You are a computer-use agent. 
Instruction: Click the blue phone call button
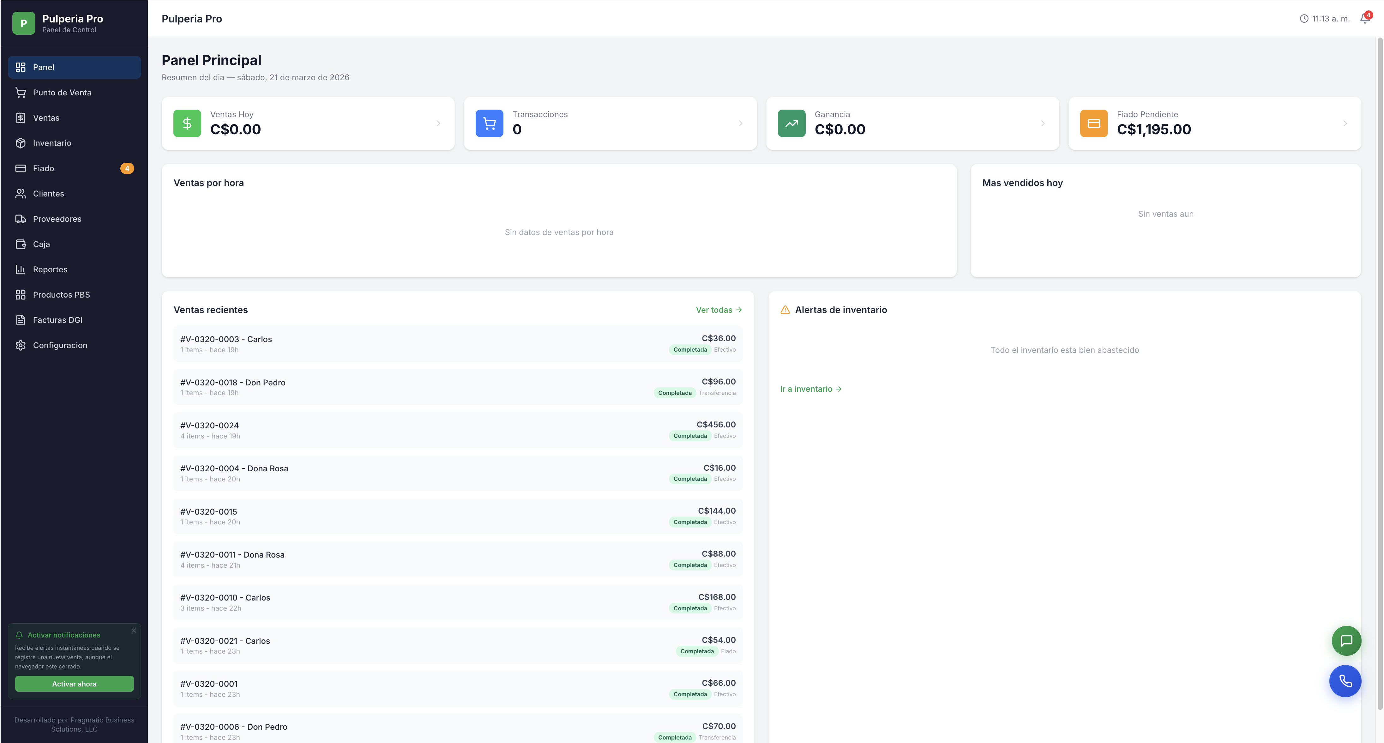pos(1345,681)
